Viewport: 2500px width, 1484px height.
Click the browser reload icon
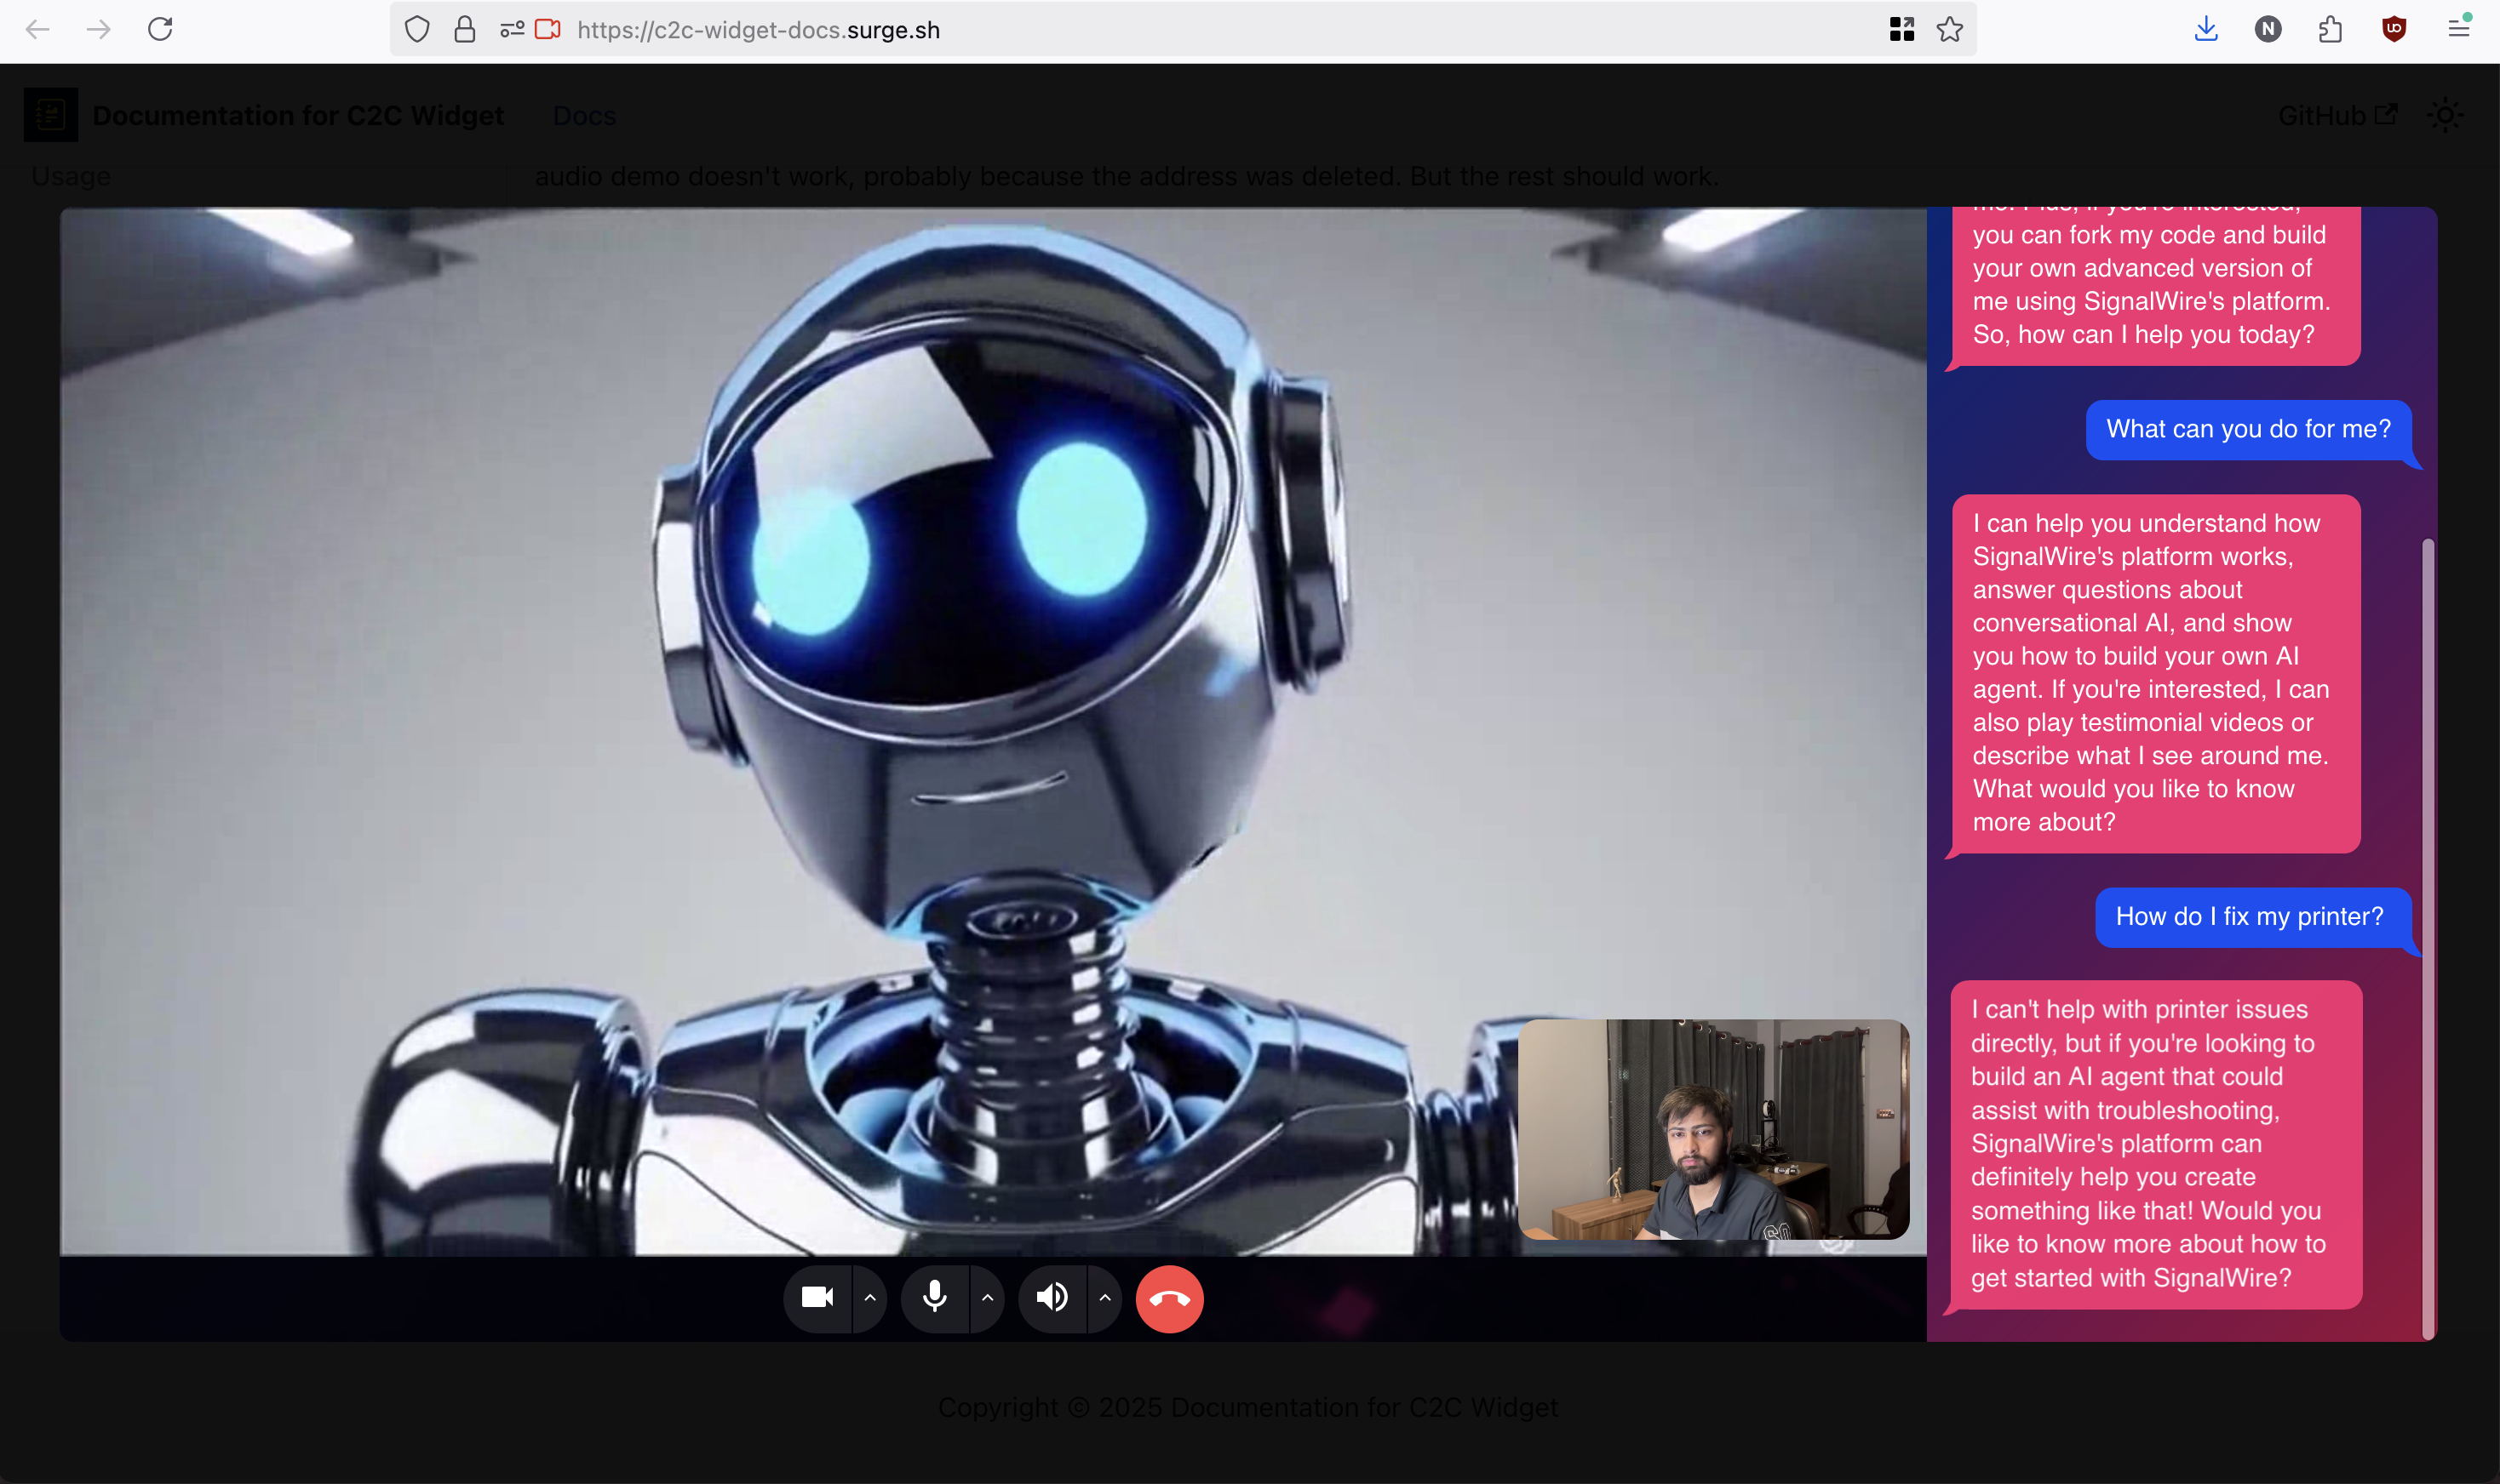pyautogui.click(x=160, y=29)
